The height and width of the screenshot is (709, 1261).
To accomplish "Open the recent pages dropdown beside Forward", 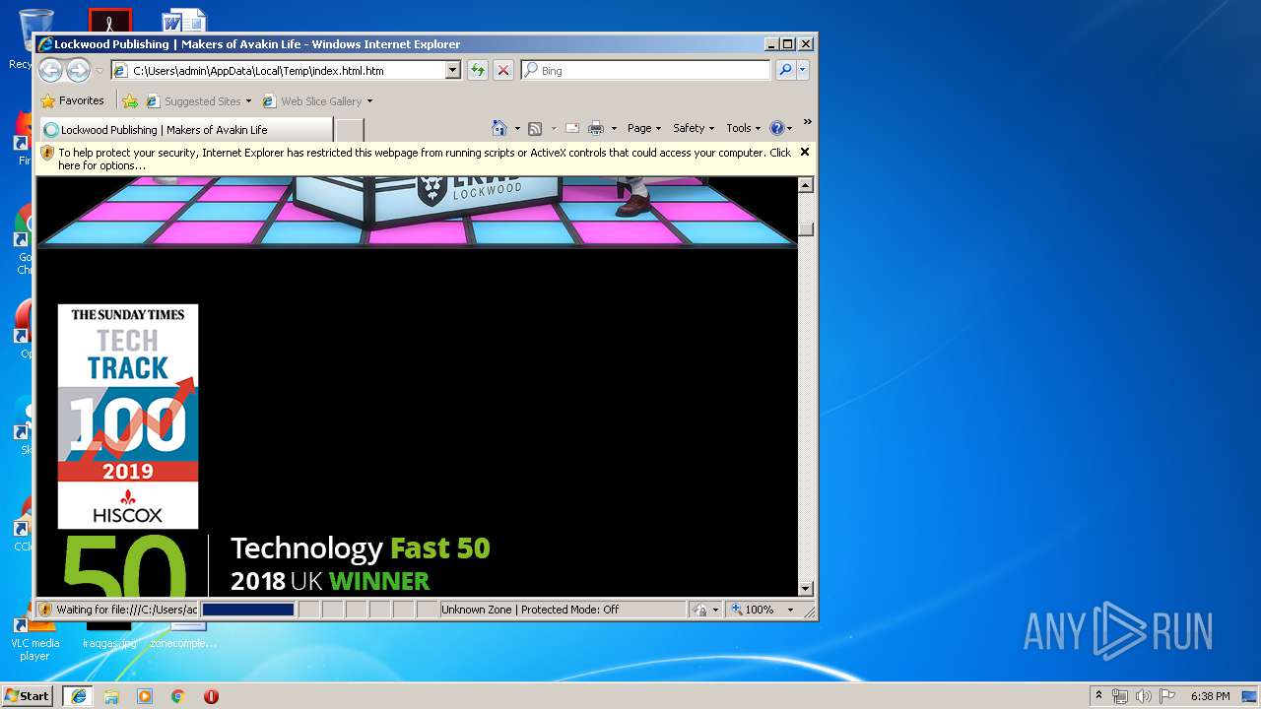I will 100,71.
